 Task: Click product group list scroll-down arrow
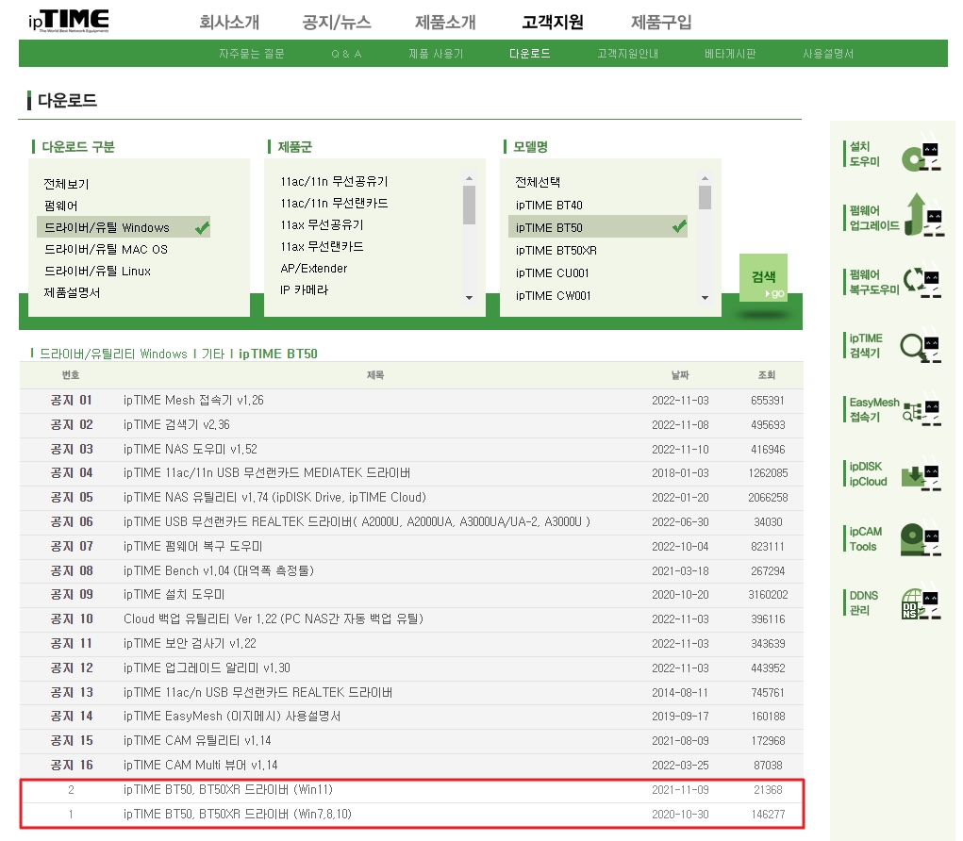[469, 298]
